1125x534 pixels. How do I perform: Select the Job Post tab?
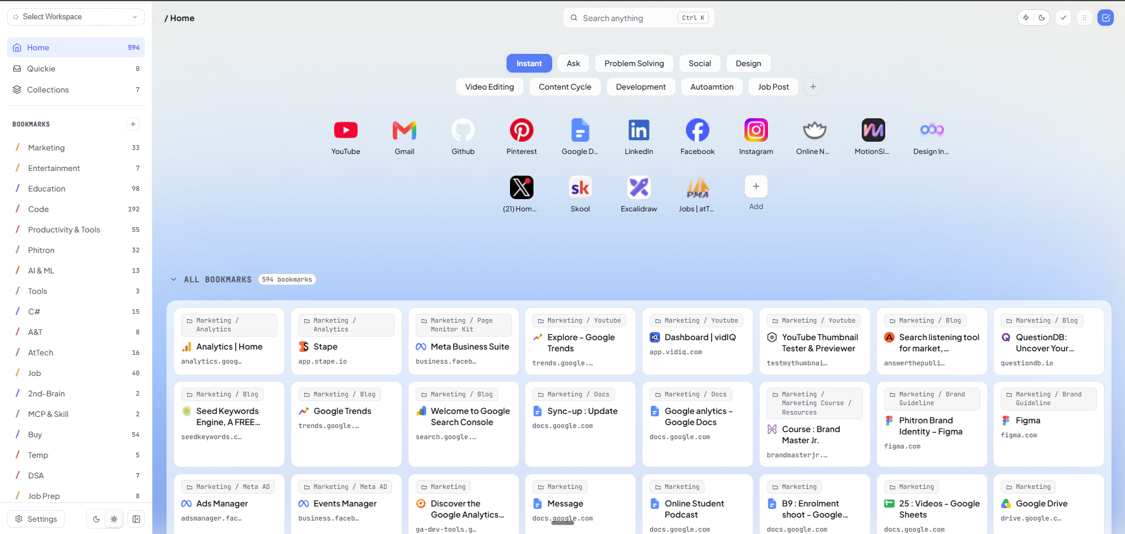774,87
